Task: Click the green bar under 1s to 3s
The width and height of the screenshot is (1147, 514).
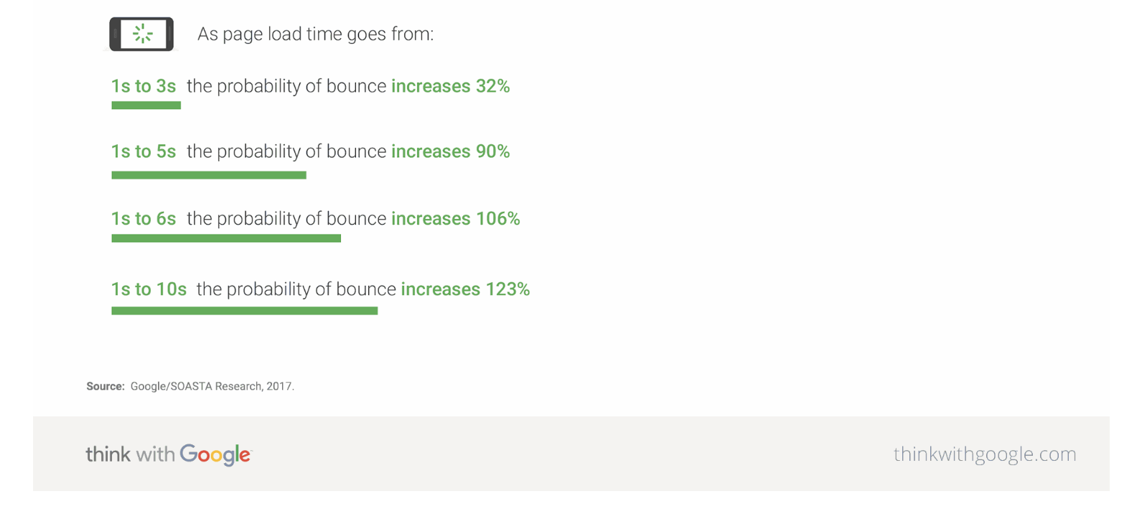Action: [x=146, y=106]
